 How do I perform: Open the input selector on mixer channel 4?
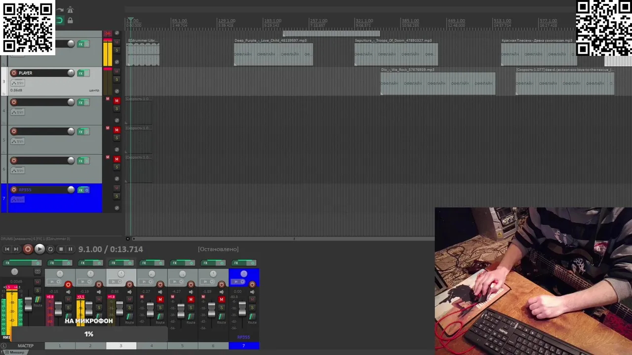(146, 282)
